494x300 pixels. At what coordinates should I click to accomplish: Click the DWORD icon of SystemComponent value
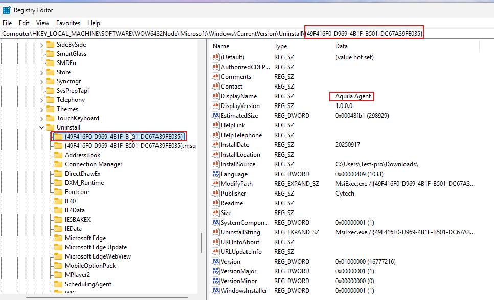(216, 222)
